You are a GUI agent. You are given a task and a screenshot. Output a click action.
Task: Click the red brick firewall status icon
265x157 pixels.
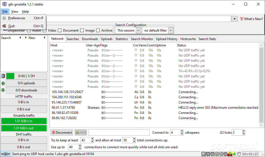click(230, 154)
